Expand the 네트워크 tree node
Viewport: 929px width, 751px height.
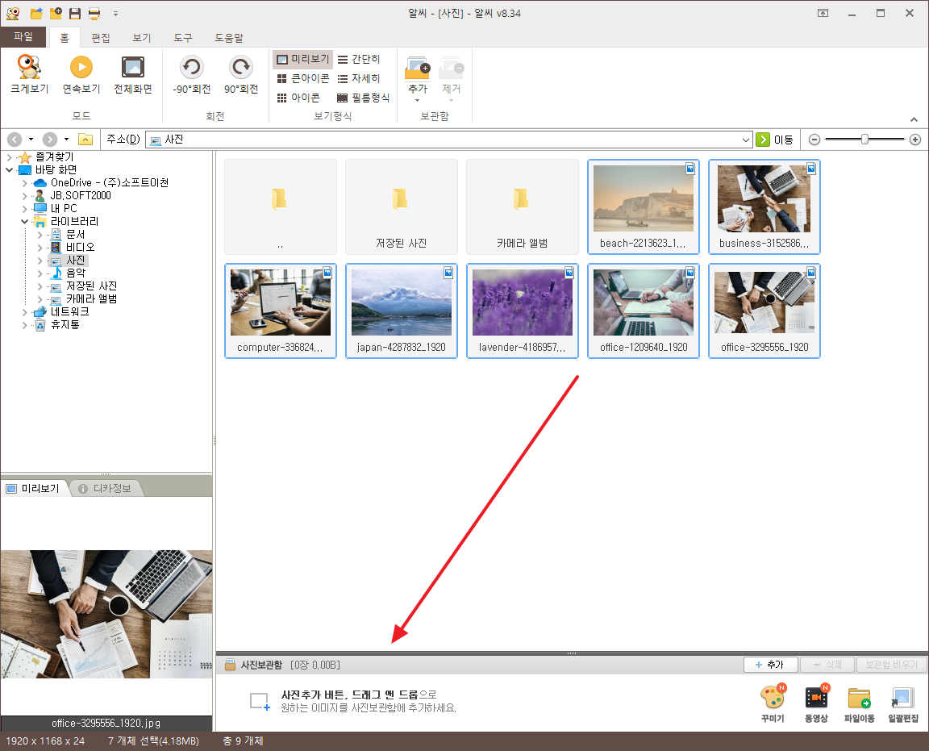point(24,312)
